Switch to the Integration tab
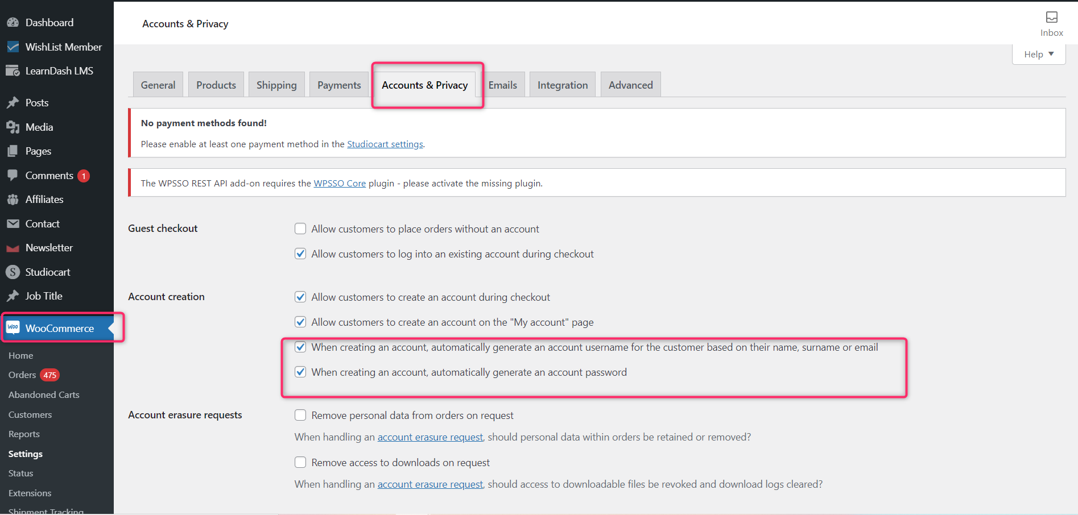The height and width of the screenshot is (515, 1078). click(563, 85)
